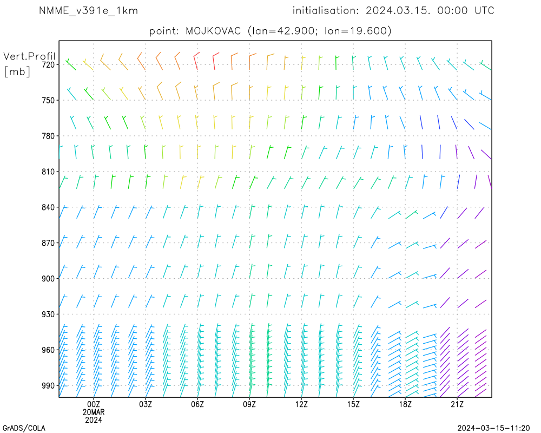541x433 pixels.
Task: Click the 990 pressure level label
Action: pos(49,386)
